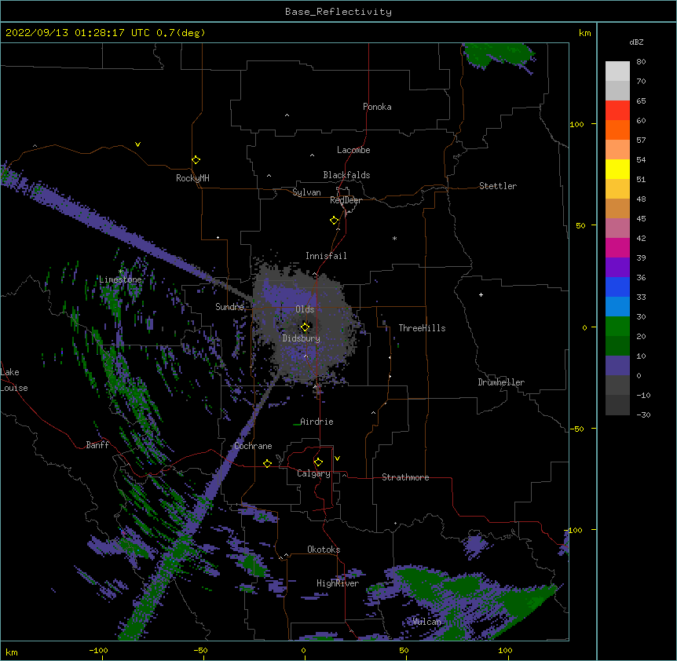Click the Blackfalds label
Viewport: 677px width, 661px height.
(346, 175)
